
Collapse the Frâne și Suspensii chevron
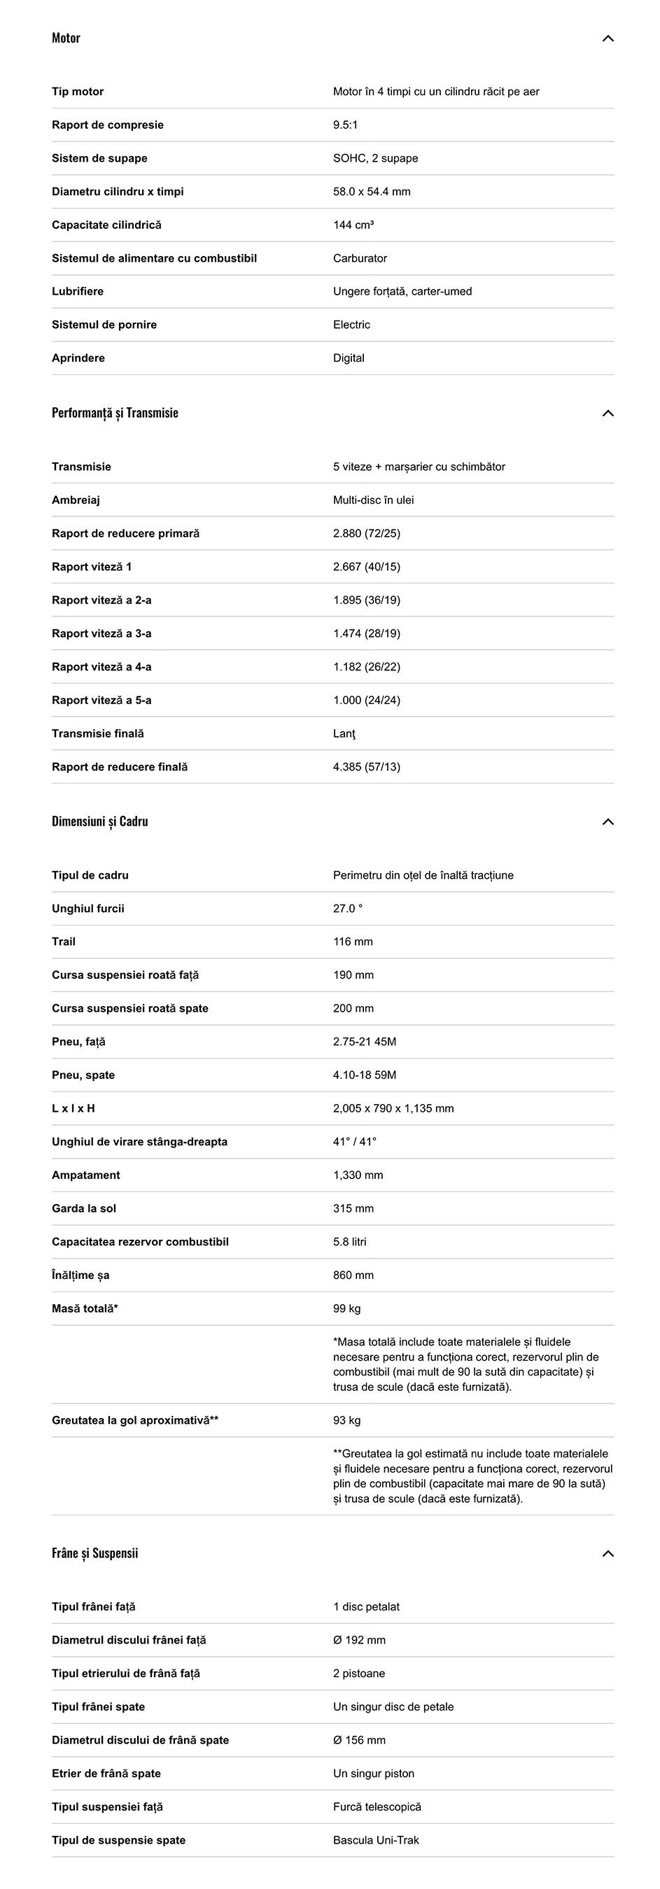[x=608, y=1553]
